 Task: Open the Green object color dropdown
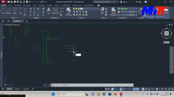pyautogui.click(x=136, y=9)
